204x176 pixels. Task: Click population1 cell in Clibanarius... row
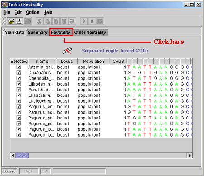coord(93,73)
